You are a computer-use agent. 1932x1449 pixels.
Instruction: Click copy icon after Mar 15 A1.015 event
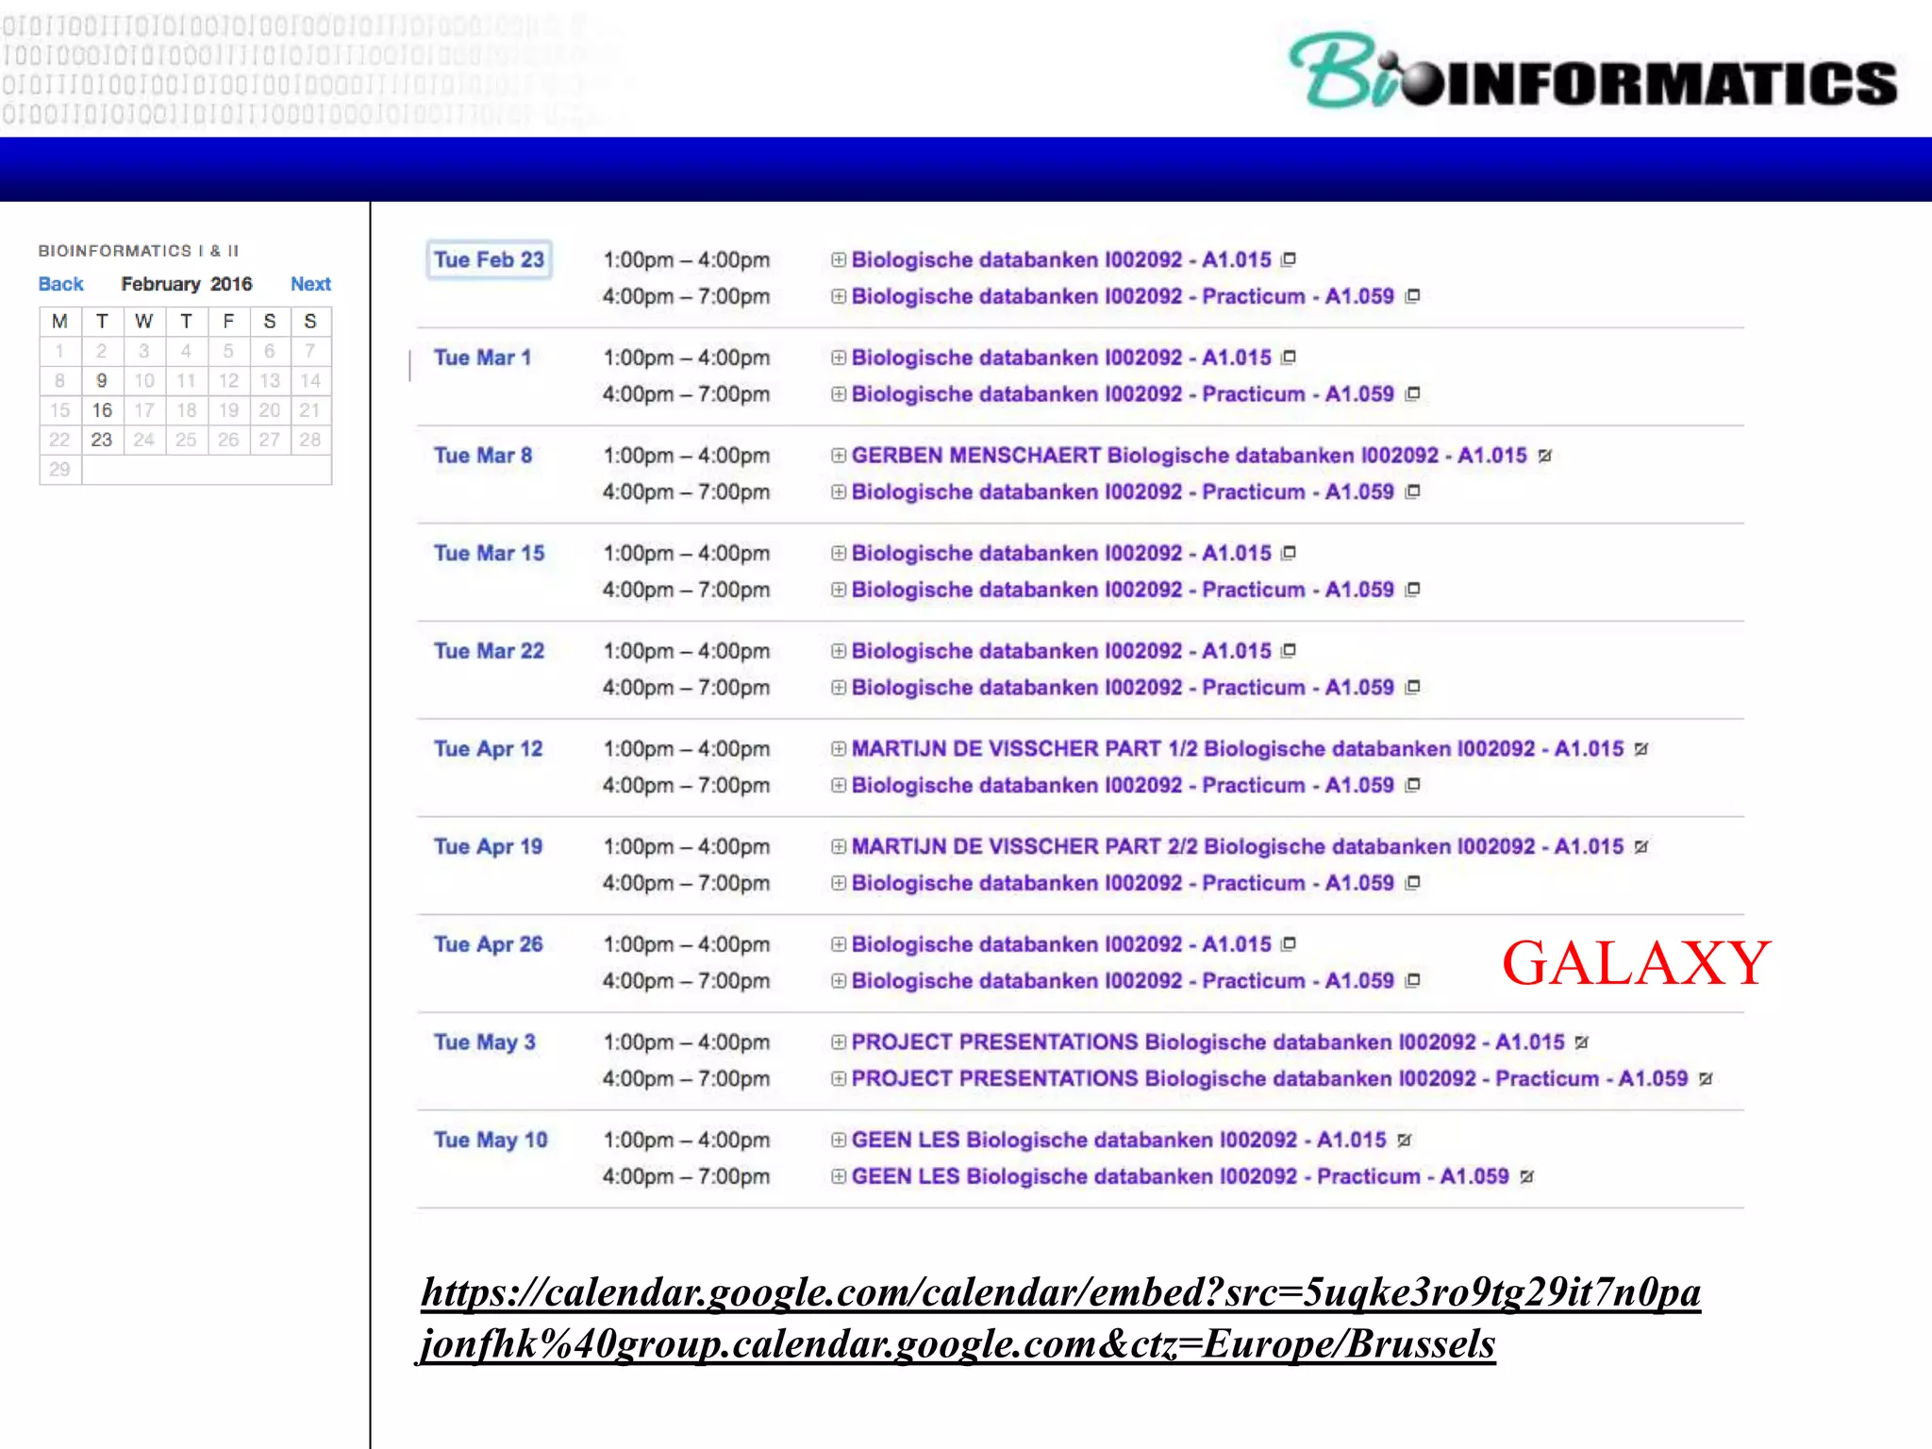[x=1289, y=553]
